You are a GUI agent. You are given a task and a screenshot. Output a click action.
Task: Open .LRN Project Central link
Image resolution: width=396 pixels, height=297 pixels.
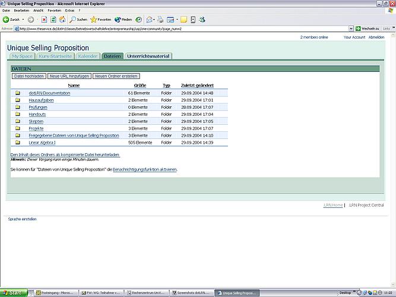[366, 206]
